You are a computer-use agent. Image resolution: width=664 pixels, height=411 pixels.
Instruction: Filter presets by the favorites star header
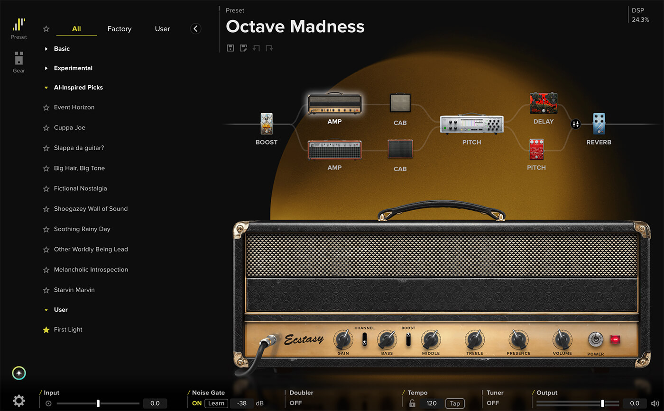[46, 29]
